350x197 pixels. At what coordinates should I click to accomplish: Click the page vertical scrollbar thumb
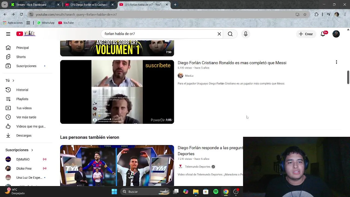348,77
